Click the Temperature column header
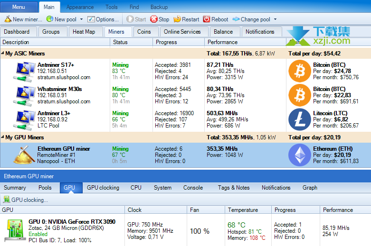This screenshot has width=371, height=246. coord(248,210)
